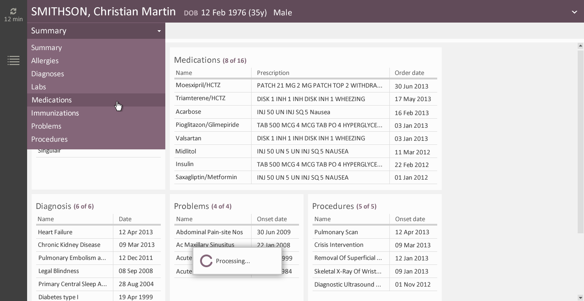The width and height of the screenshot is (584, 301).
Task: Collapse the Summary dropdown selector
Action: [x=96, y=31]
